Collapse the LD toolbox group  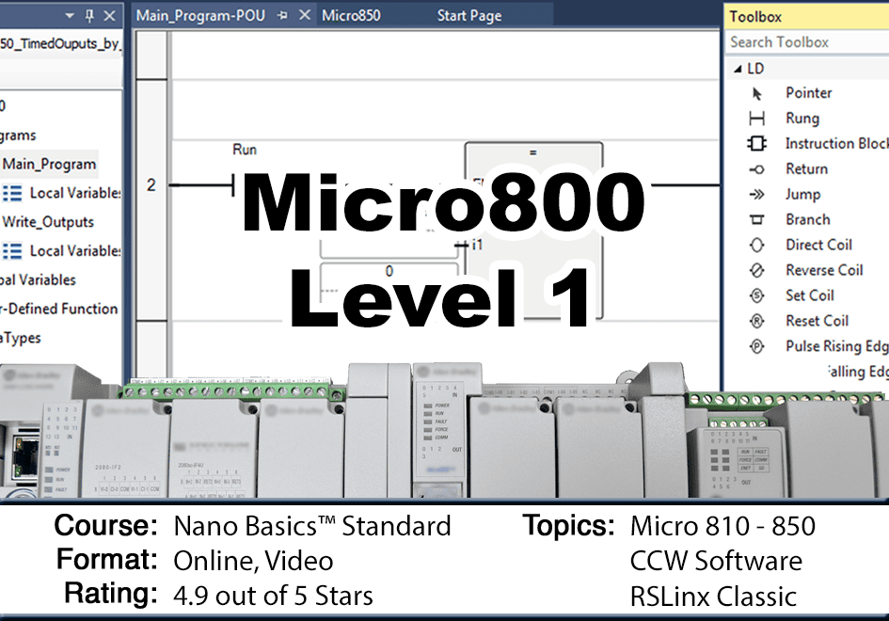tap(738, 70)
